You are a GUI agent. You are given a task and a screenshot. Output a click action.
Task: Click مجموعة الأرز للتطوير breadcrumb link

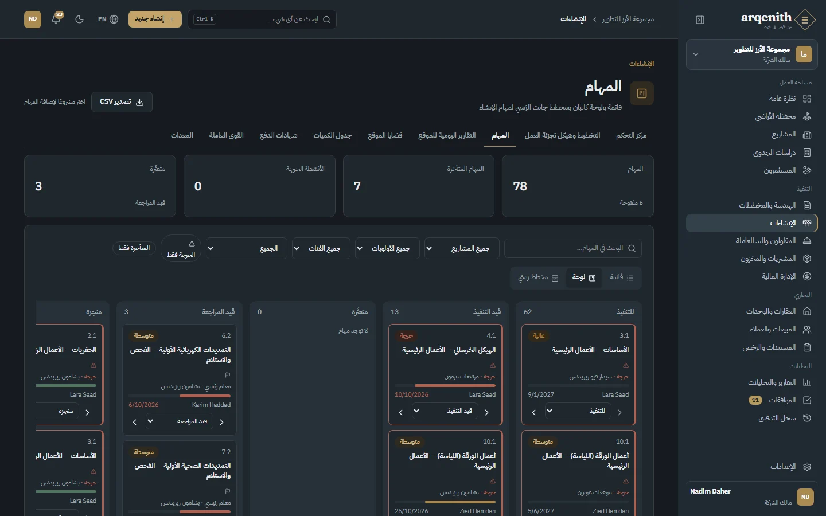(628, 19)
